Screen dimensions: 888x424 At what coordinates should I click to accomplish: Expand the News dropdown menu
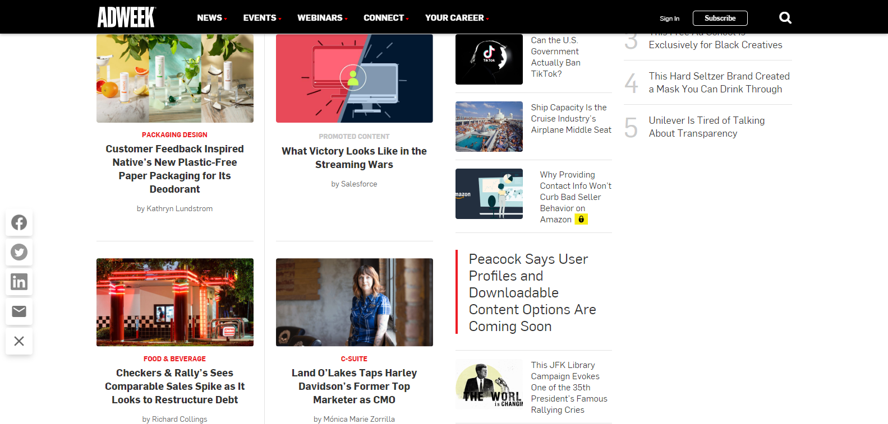point(212,18)
